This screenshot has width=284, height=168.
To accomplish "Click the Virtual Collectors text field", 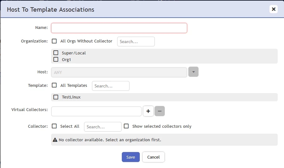I will point(96,111).
